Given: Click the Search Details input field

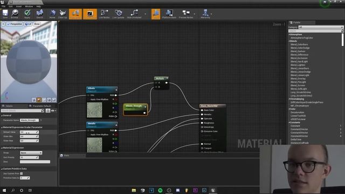Looking at the screenshot, I should click(23, 110).
